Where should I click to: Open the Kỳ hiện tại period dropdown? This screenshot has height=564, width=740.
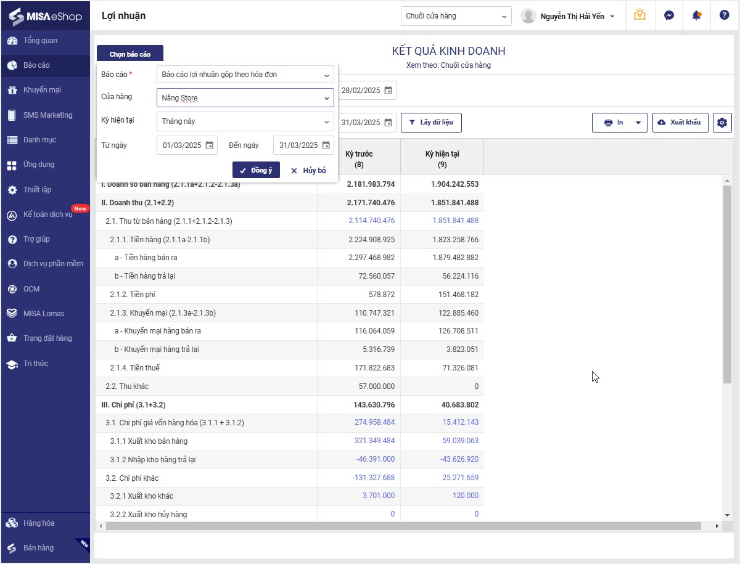pyautogui.click(x=326, y=121)
